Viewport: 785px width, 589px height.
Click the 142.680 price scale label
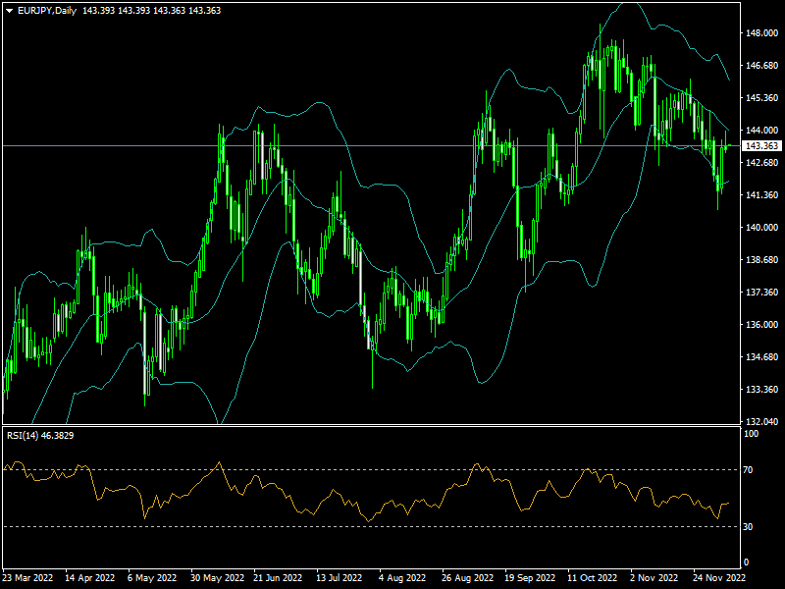(761, 163)
